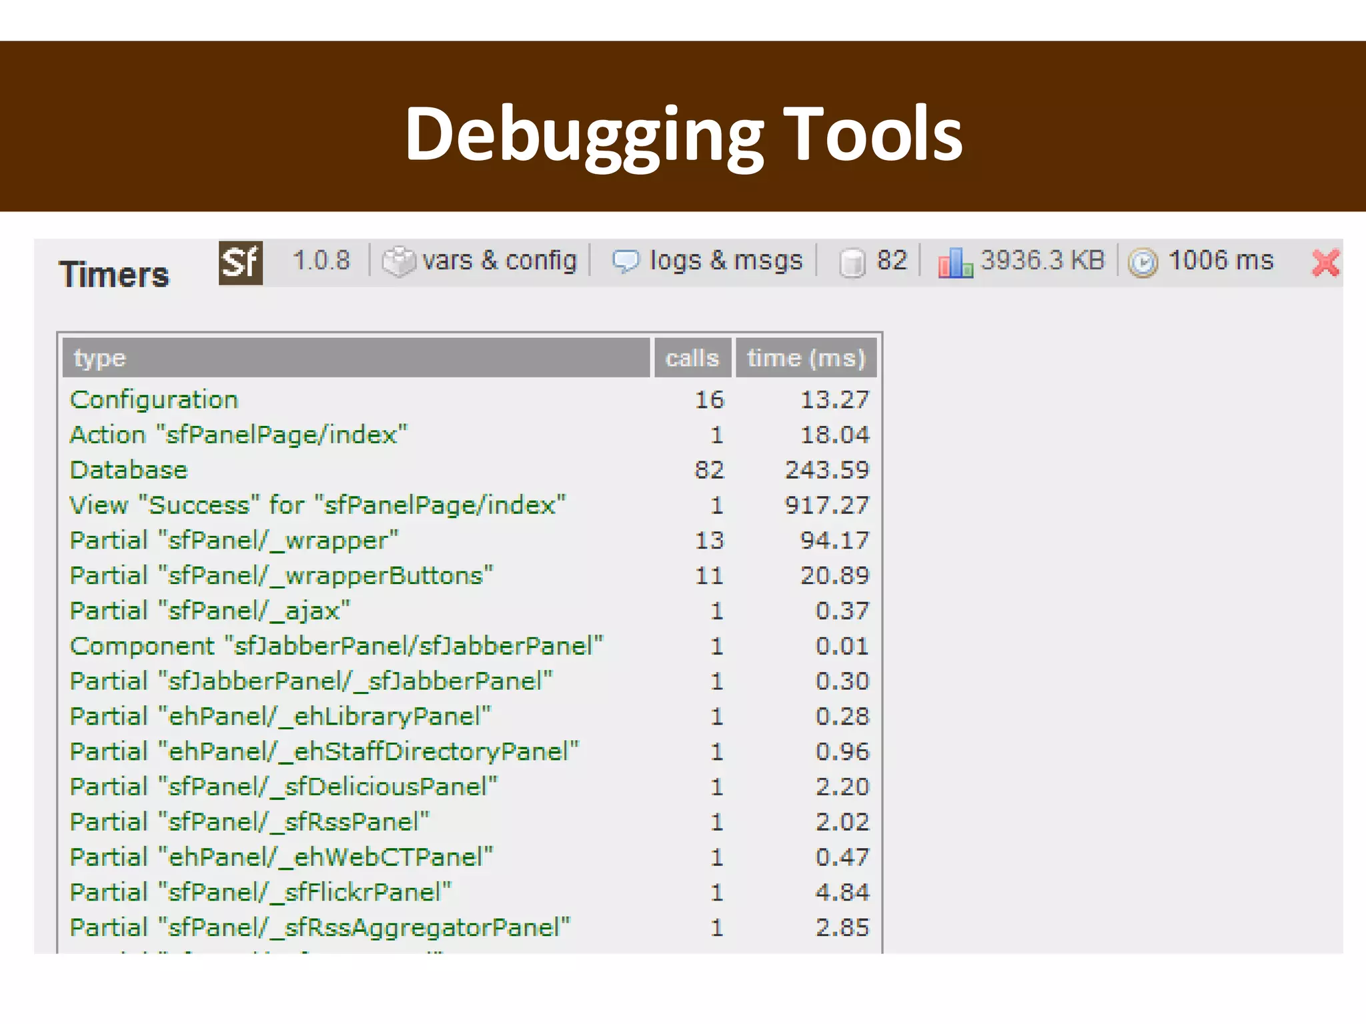1366x1024 pixels.
Task: Click the Timers heading
Action: (114, 275)
